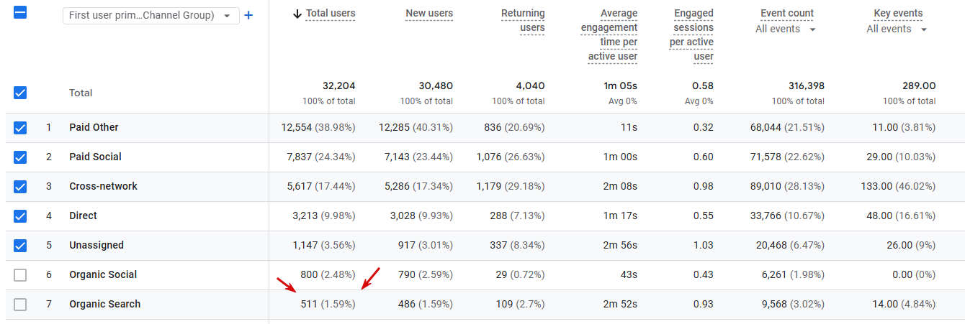The height and width of the screenshot is (324, 965).
Task: Click the Average engagement time column header
Action: click(x=609, y=34)
